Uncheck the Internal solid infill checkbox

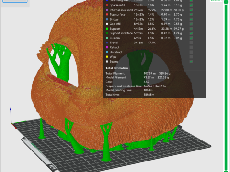tap(191, 10)
